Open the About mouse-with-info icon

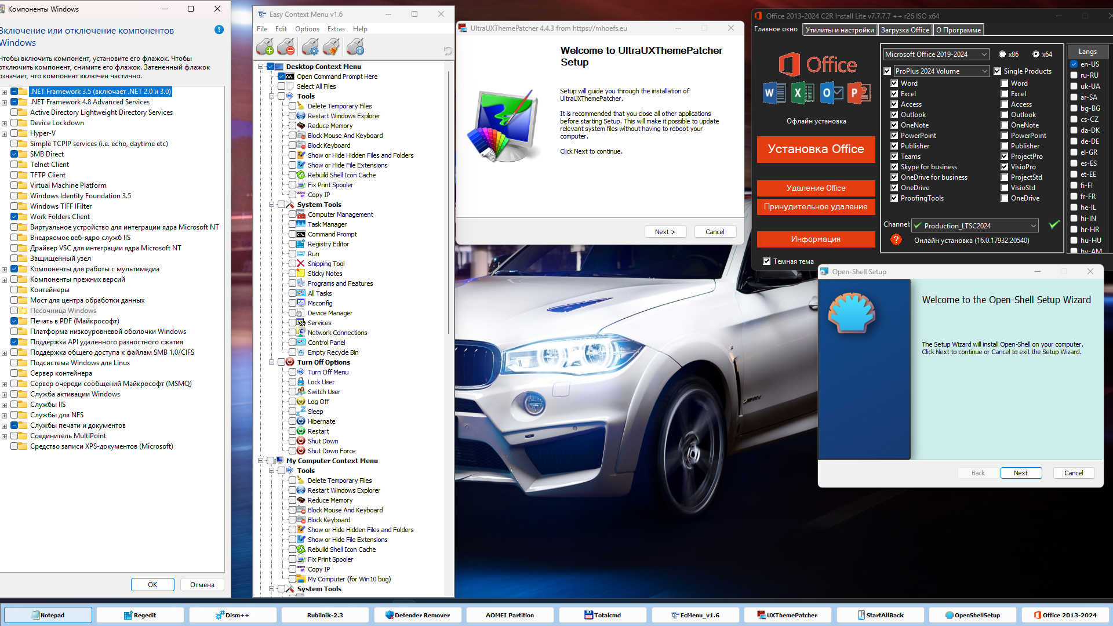(355, 47)
